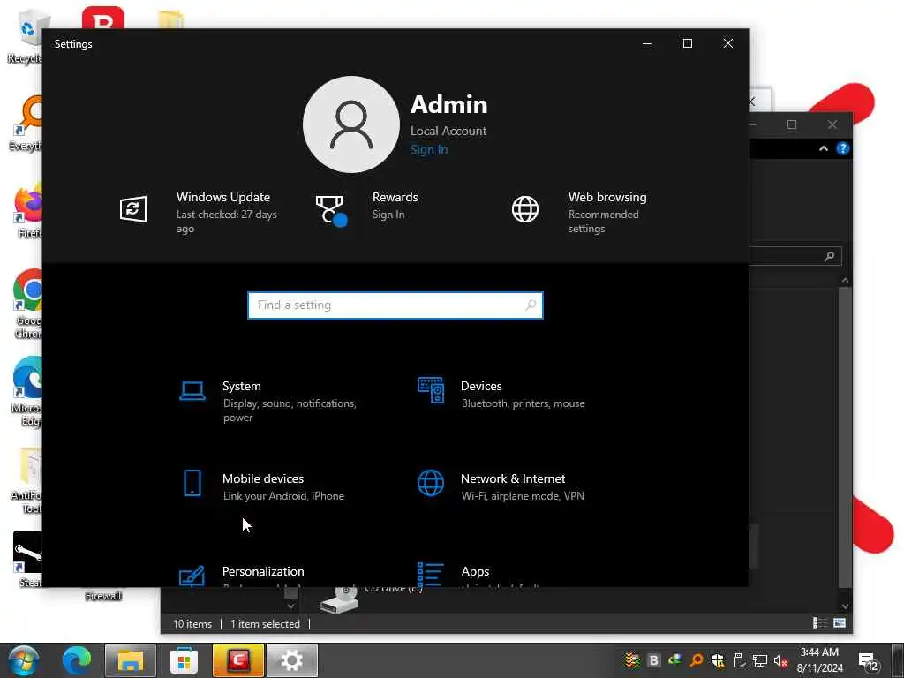Image resolution: width=904 pixels, height=678 pixels.
Task: Click the Admin profile avatar picture
Action: click(351, 124)
